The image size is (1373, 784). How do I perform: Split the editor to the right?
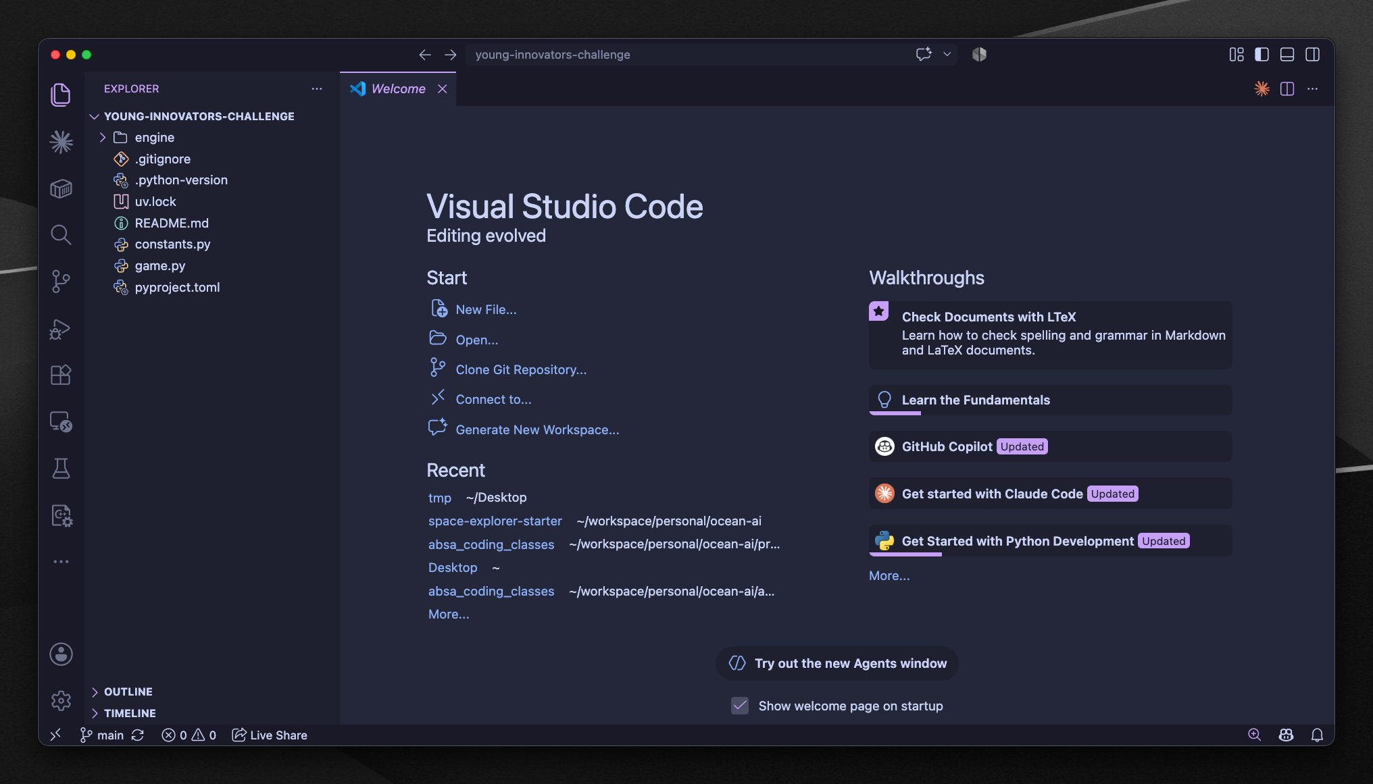pos(1287,89)
